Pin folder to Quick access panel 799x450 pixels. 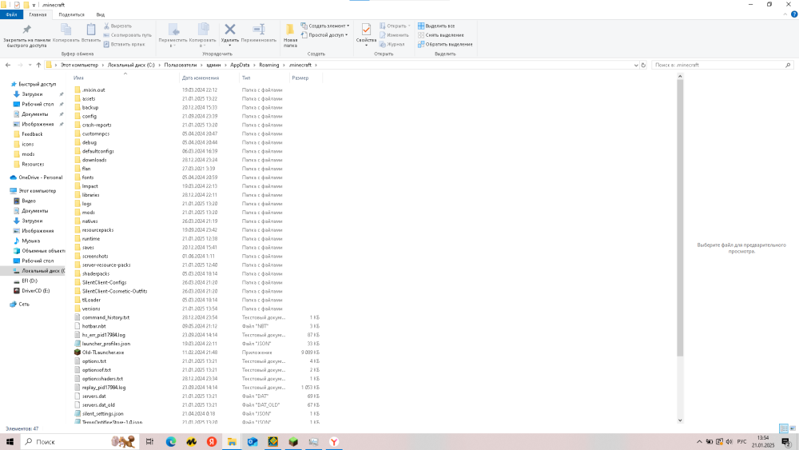(27, 35)
